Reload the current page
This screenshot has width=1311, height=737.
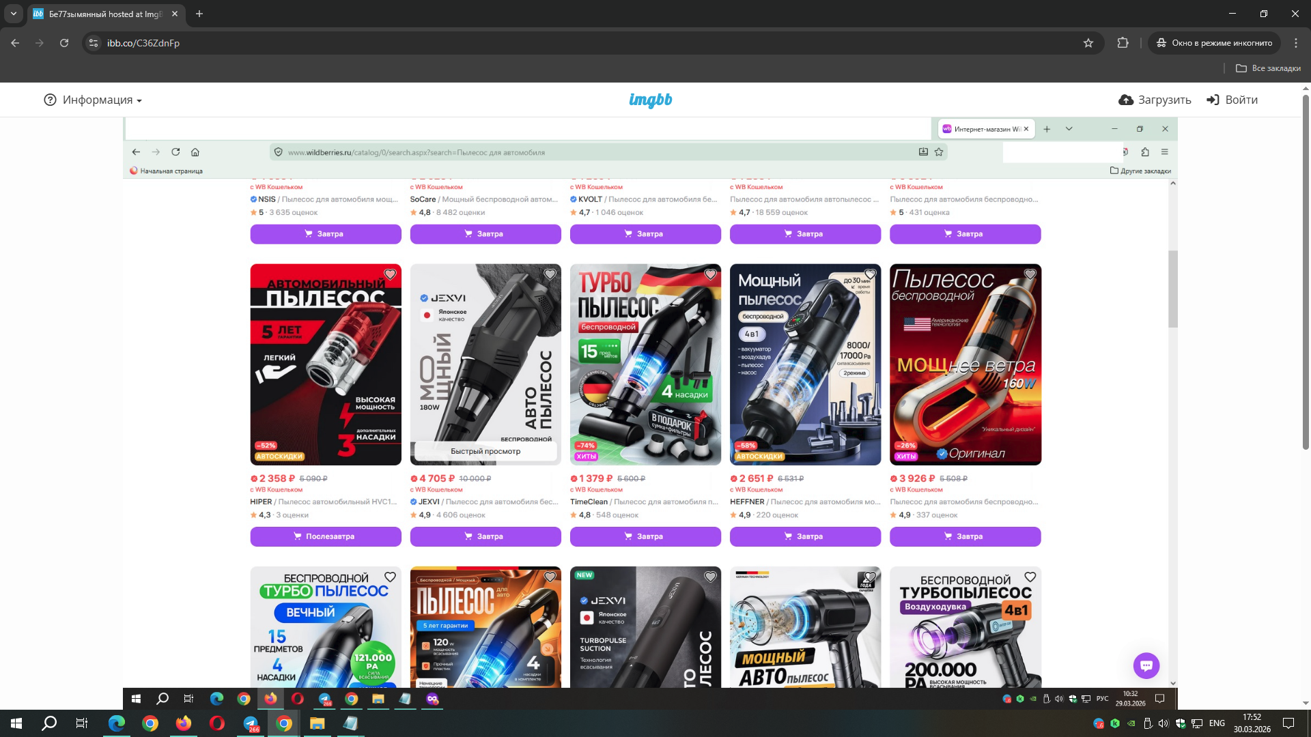pos(64,43)
